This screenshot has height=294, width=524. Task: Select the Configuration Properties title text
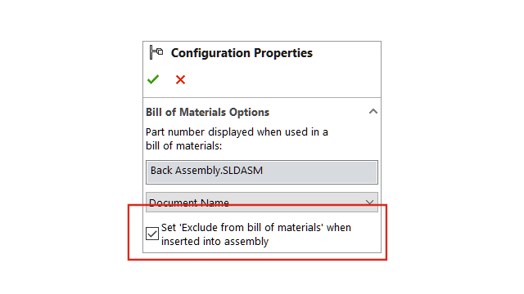point(242,53)
